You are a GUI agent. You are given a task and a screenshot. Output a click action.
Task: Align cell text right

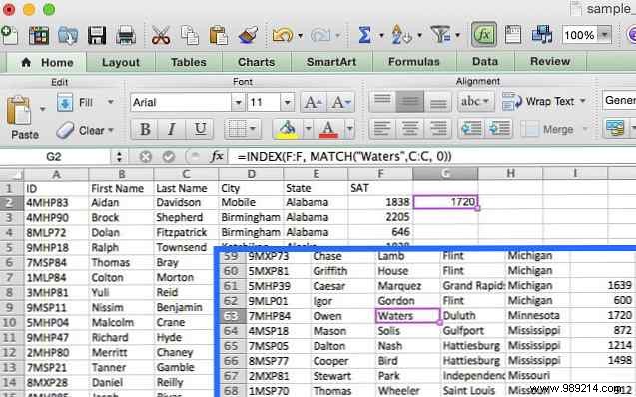pyautogui.click(x=438, y=129)
